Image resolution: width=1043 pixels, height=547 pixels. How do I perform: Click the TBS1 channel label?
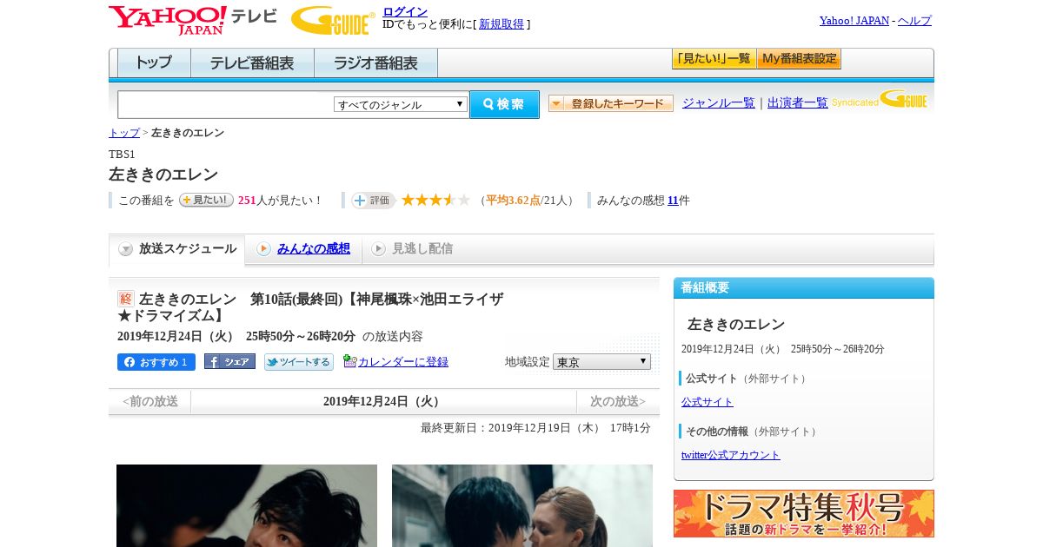pyautogui.click(x=122, y=155)
